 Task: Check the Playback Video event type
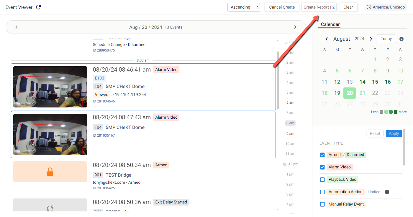[x=322, y=180]
